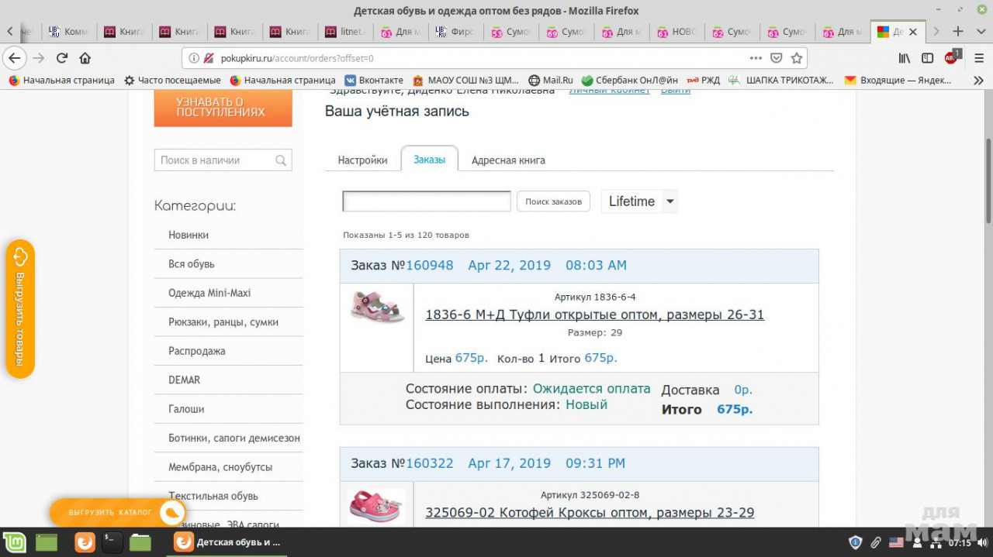
Task: Open the Адресная книга tab
Action: pos(508,160)
